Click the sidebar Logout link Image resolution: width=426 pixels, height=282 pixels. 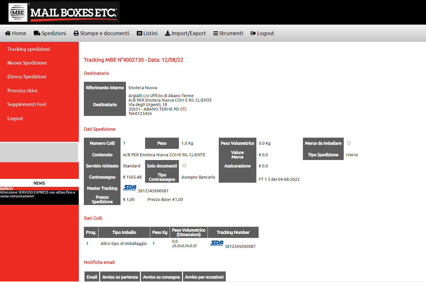click(15, 118)
